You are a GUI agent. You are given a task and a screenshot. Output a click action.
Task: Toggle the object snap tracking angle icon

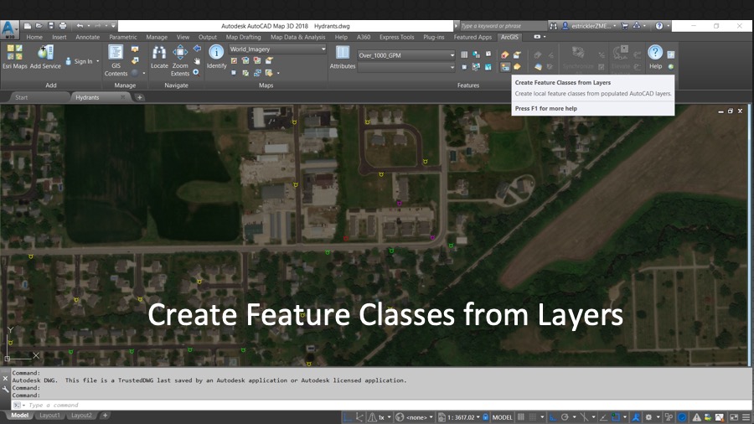(x=603, y=417)
